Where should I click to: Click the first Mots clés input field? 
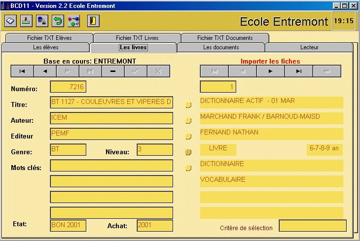(x=111, y=166)
